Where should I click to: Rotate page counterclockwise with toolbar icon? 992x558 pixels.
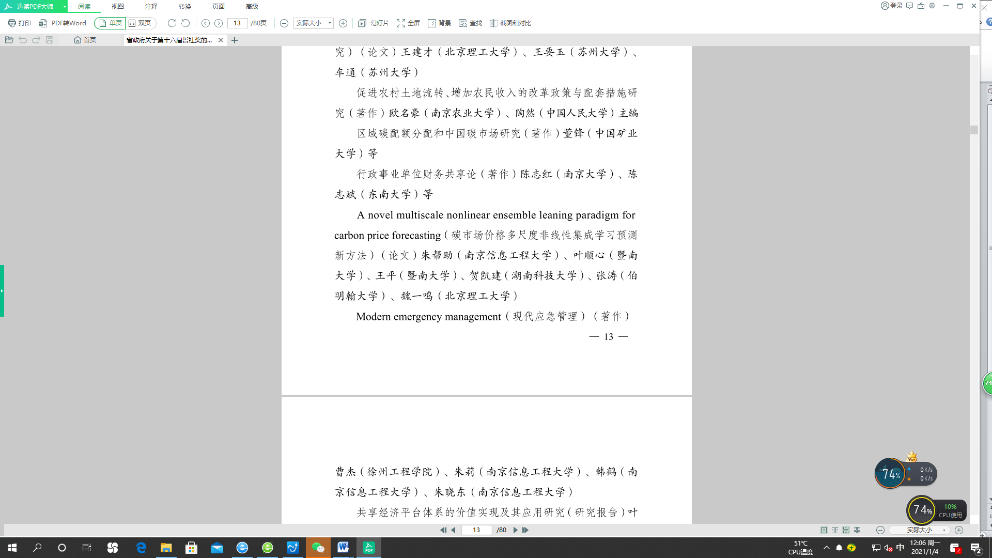tap(185, 23)
